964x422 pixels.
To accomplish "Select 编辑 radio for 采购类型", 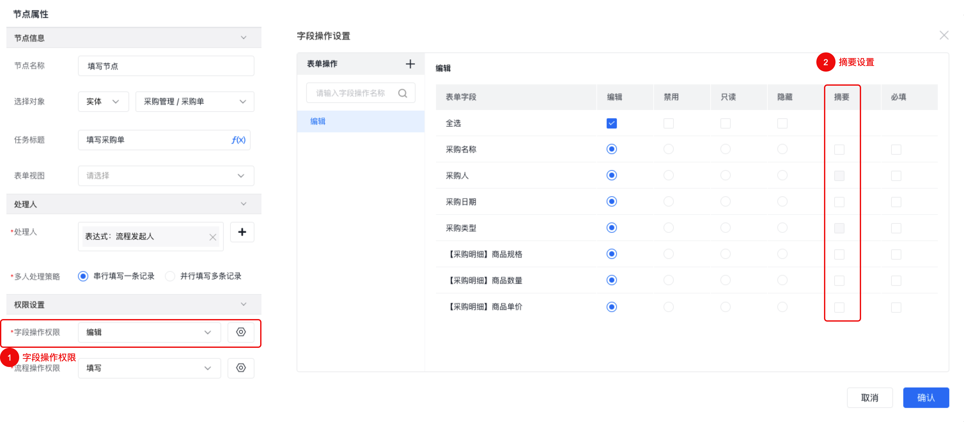I will click(x=611, y=228).
